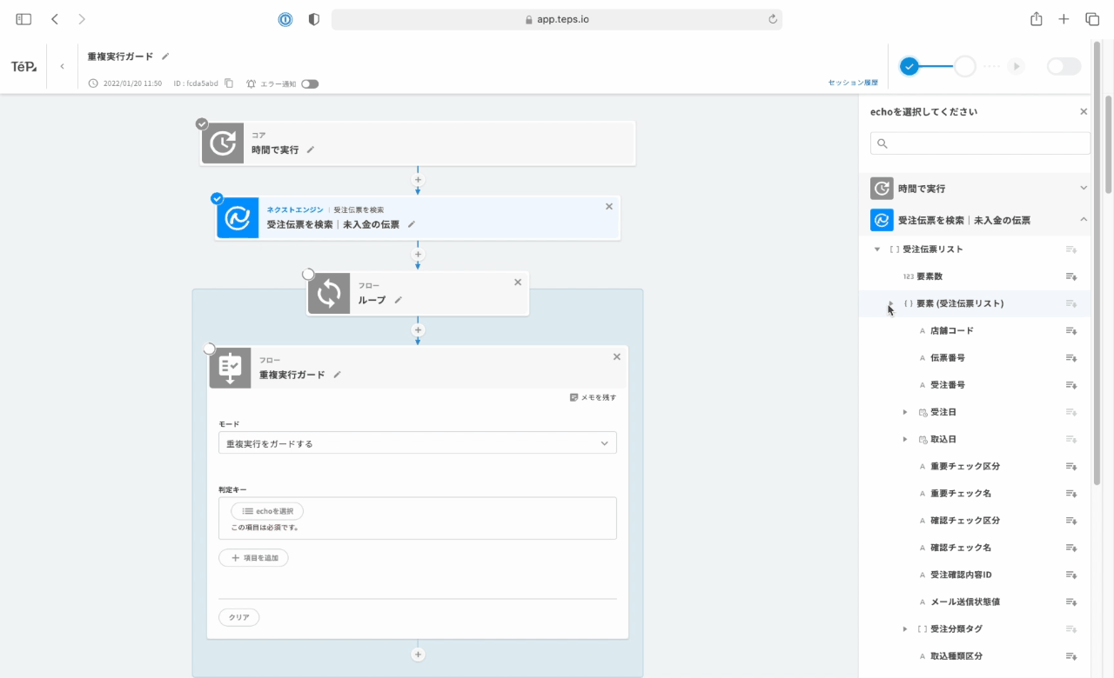Copy the workflow ID with the copy icon
The image size is (1114, 678).
coord(229,83)
